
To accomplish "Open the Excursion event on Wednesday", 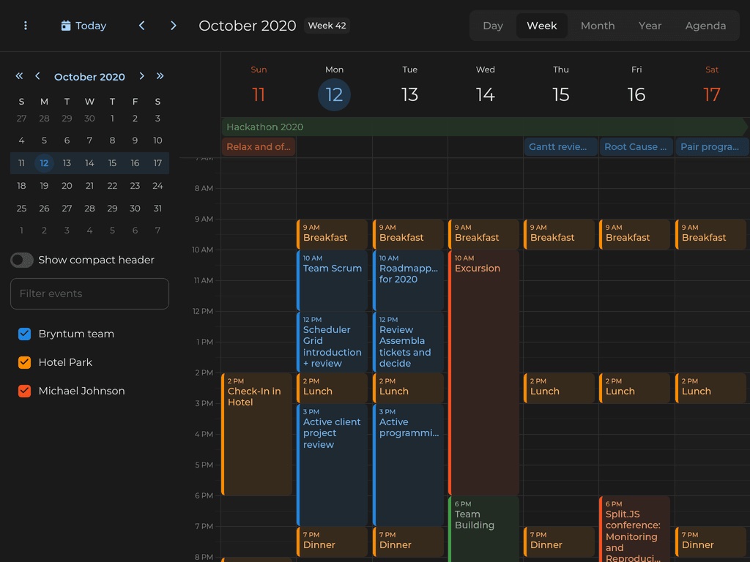I will (483, 372).
